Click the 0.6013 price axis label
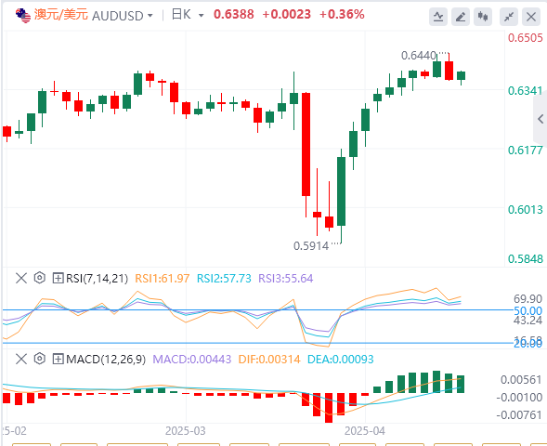 (x=526, y=210)
